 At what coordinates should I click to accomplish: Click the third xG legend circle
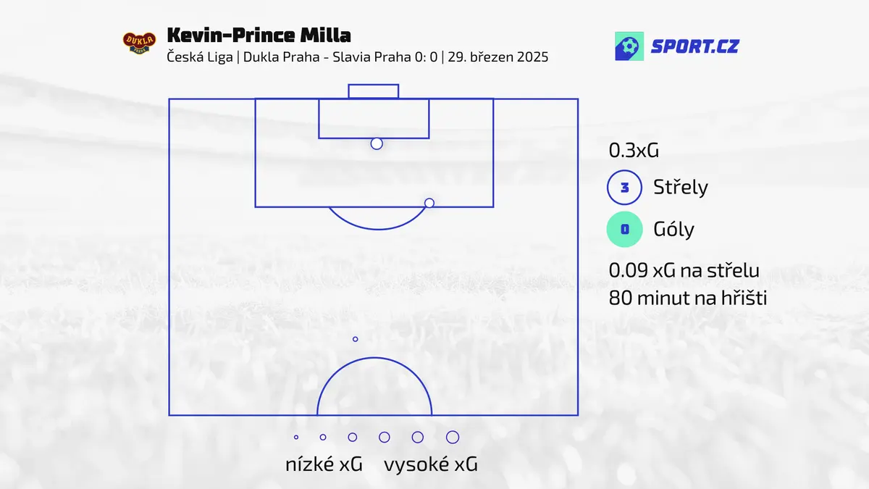coord(353,437)
